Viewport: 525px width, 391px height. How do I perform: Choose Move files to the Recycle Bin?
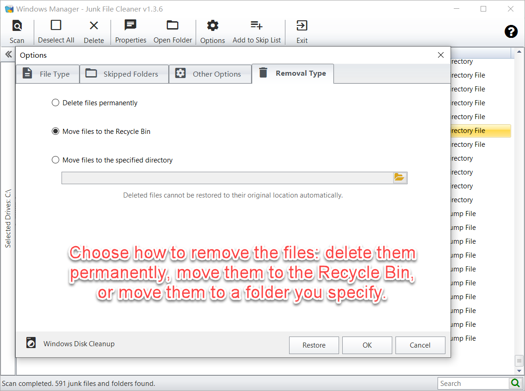click(101, 132)
